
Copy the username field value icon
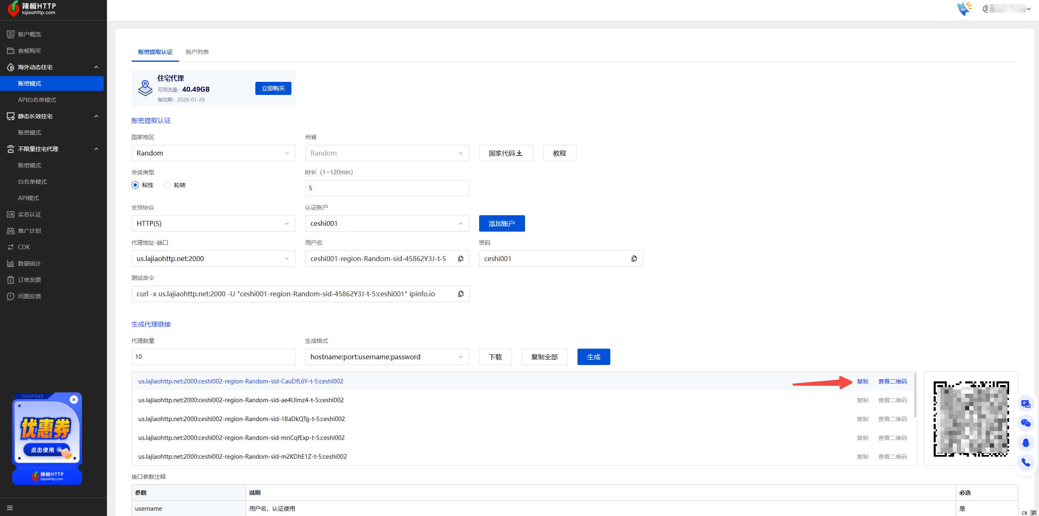461,259
